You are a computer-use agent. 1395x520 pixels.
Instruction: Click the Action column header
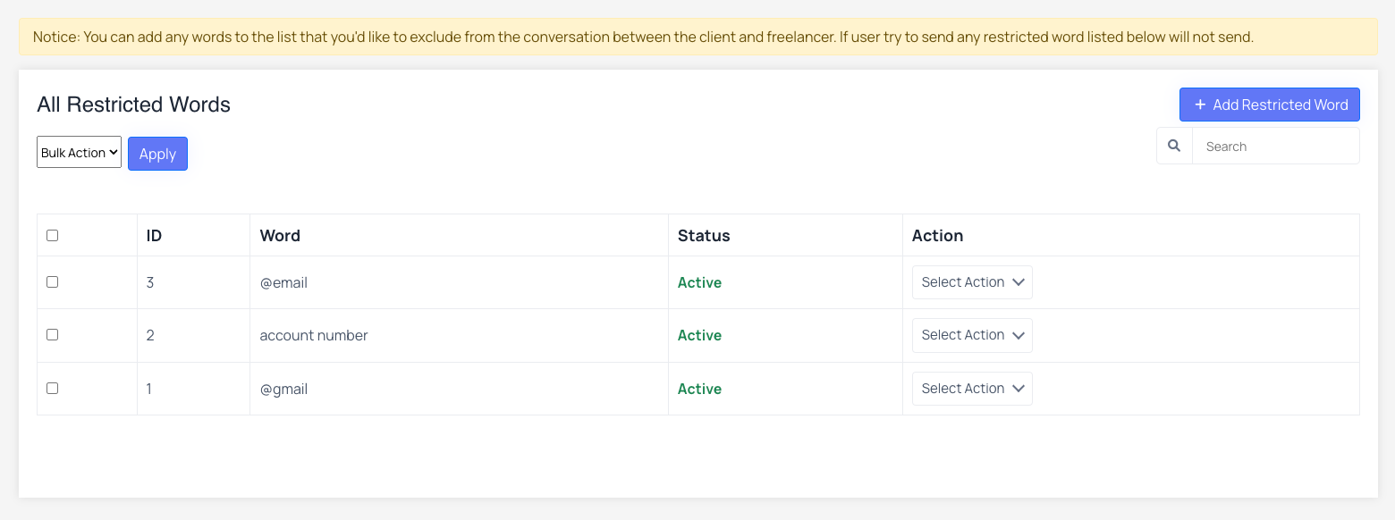(x=937, y=235)
